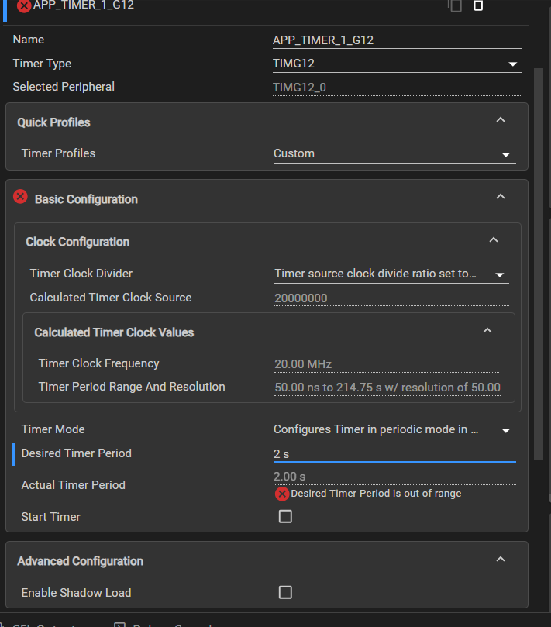Open the Timer Mode dropdown
This screenshot has width=551, height=627.
pos(394,430)
